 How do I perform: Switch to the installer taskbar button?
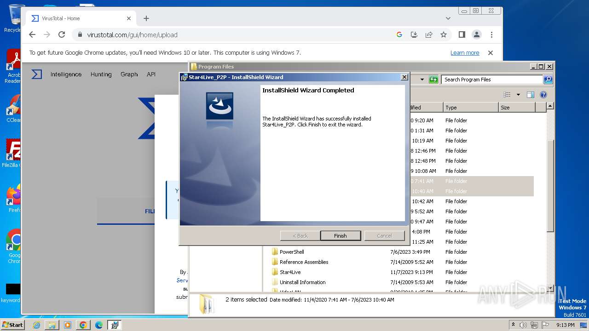[114, 325]
